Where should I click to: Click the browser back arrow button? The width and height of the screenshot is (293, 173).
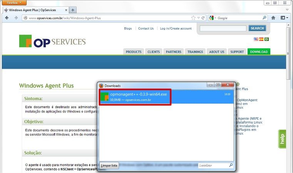[7, 18]
